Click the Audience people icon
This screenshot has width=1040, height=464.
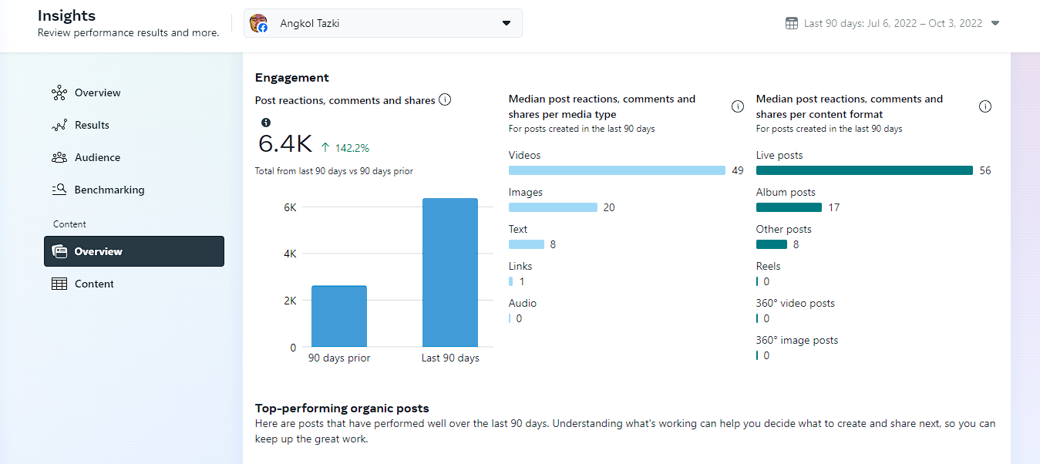[59, 158]
